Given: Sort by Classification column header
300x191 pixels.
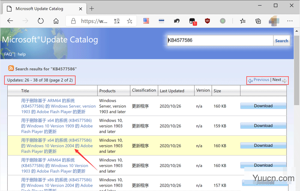Looking at the screenshot, I should click(144, 90).
